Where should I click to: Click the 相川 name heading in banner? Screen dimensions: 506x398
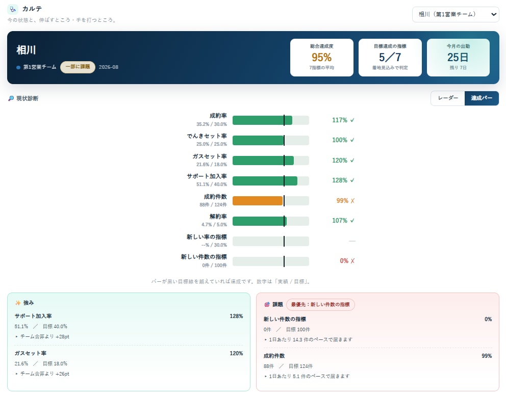coord(26,50)
